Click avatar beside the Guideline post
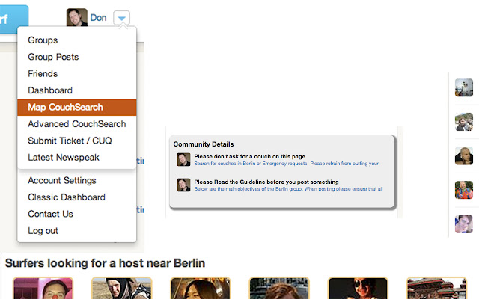The width and height of the screenshot is (479, 299). [x=183, y=185]
